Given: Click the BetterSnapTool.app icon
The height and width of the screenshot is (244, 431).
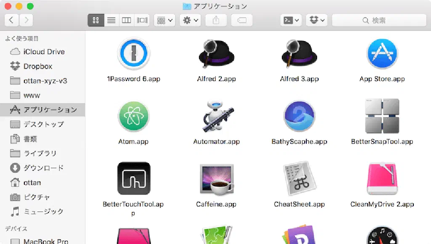Looking at the screenshot, I should [x=382, y=117].
